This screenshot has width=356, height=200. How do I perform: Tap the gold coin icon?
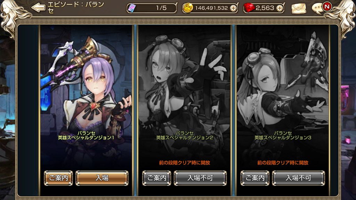coord(187,8)
